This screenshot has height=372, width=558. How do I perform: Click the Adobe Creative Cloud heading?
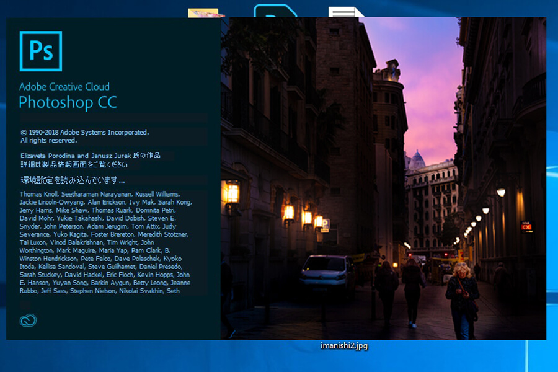tap(64, 86)
